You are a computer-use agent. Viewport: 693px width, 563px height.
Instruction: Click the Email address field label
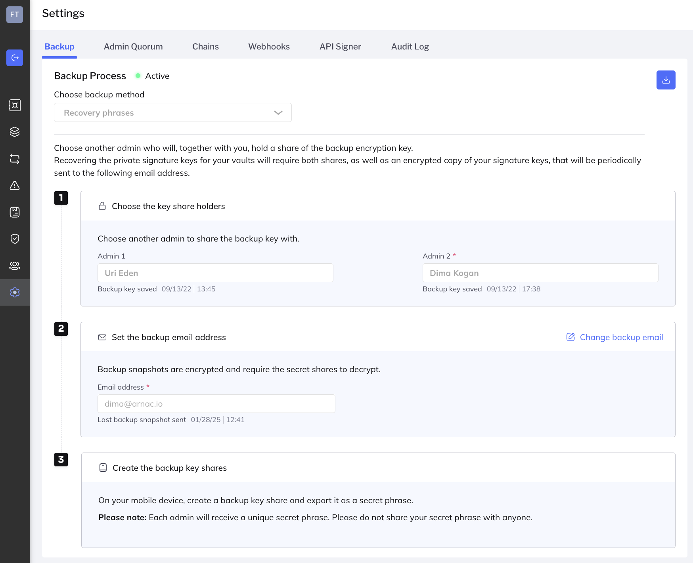point(123,387)
